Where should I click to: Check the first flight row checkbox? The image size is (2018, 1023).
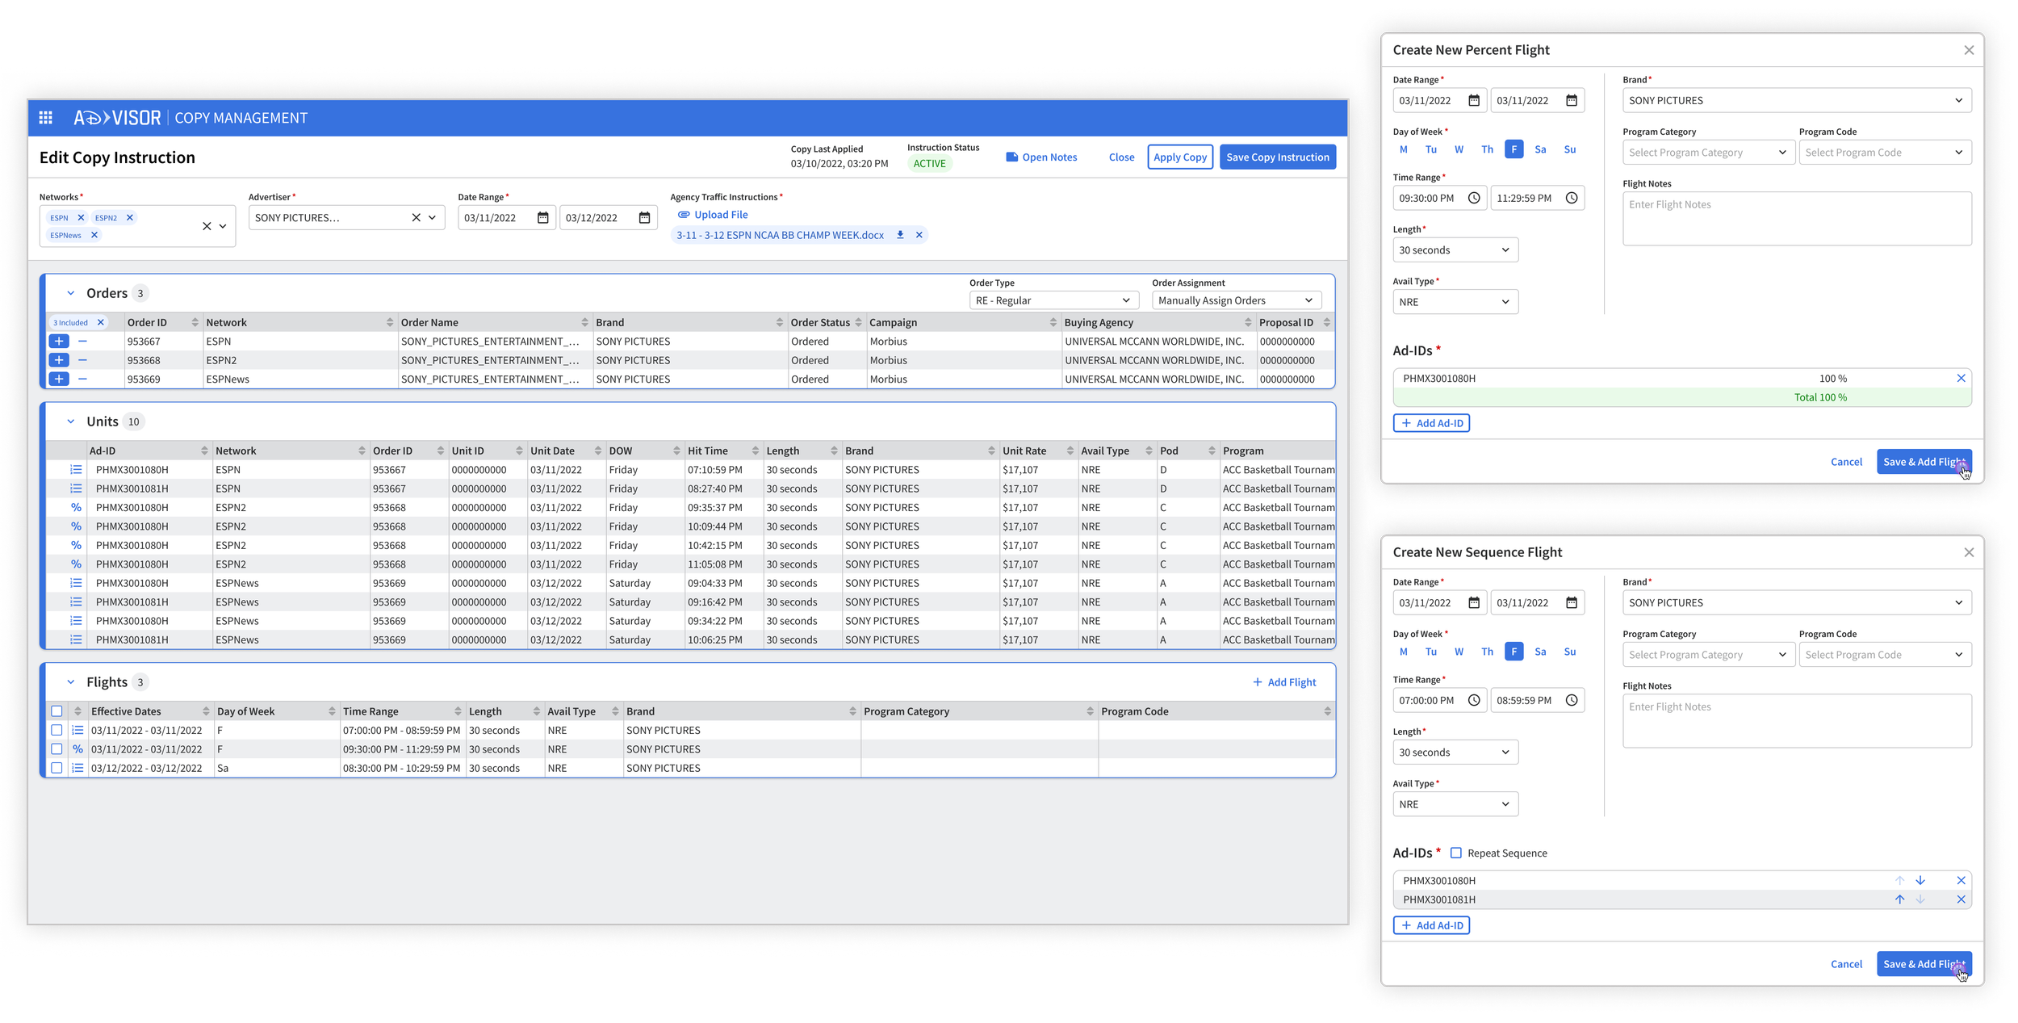[x=56, y=730]
